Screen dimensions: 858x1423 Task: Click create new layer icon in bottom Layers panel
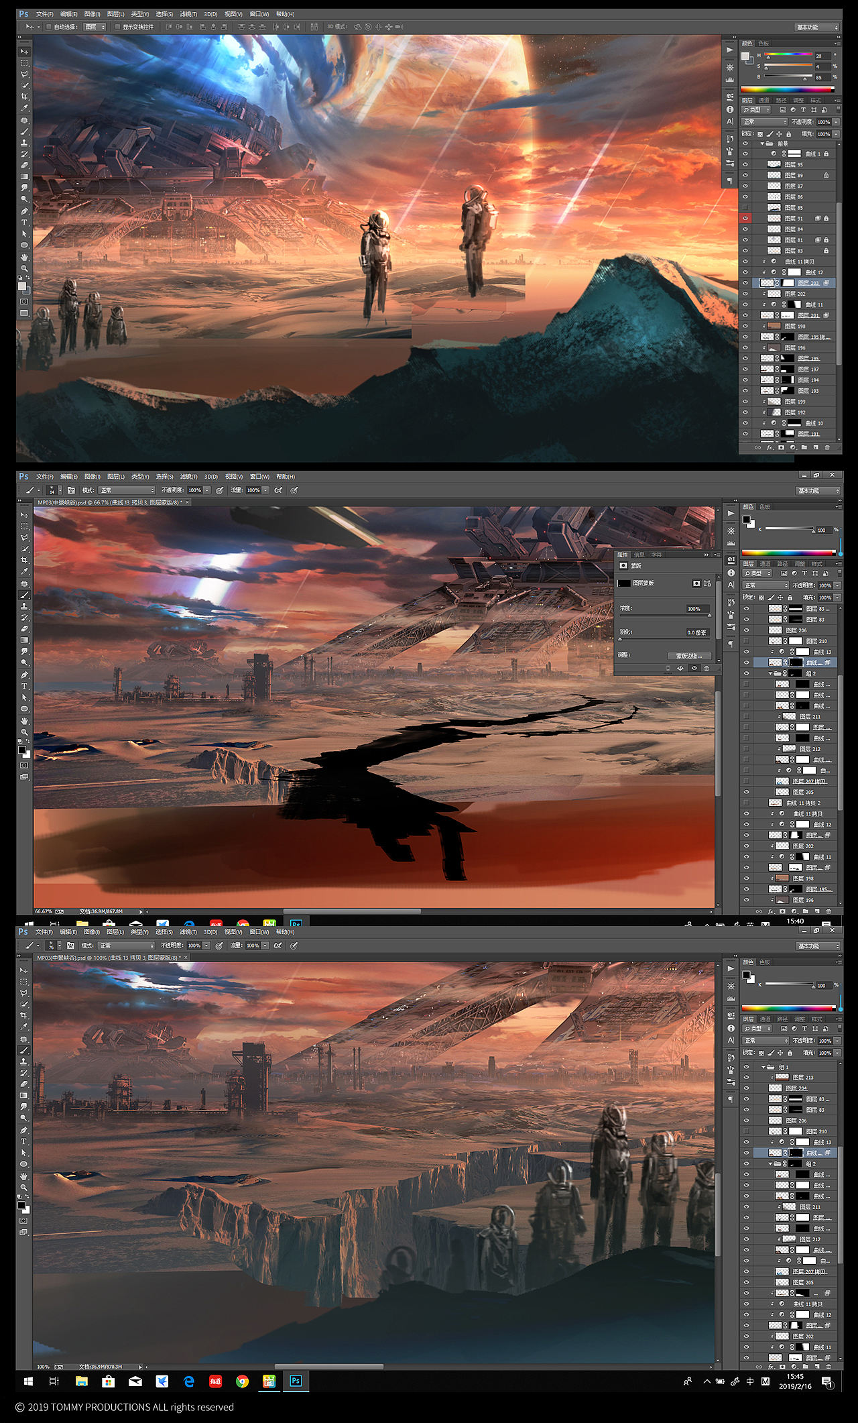[817, 1367]
